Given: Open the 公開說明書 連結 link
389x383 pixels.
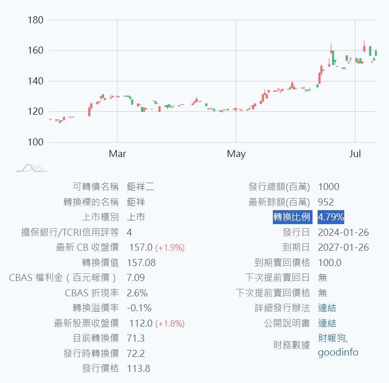Looking at the screenshot, I should coord(326,323).
